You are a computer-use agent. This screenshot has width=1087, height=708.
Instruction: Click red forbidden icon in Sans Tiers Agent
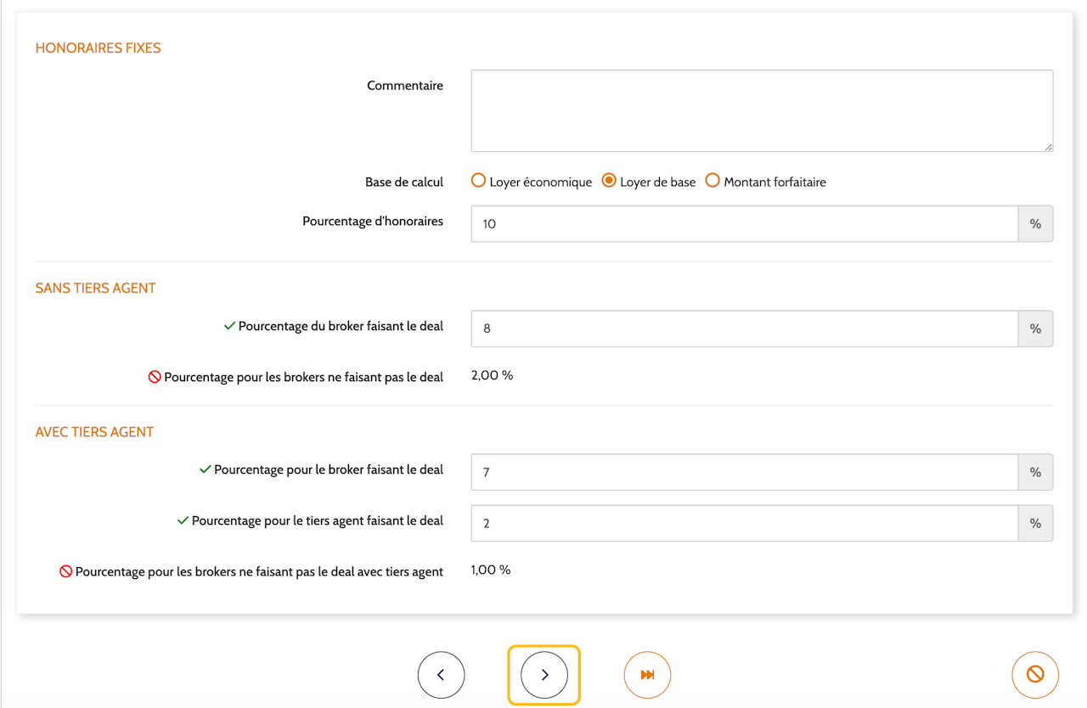(x=155, y=377)
